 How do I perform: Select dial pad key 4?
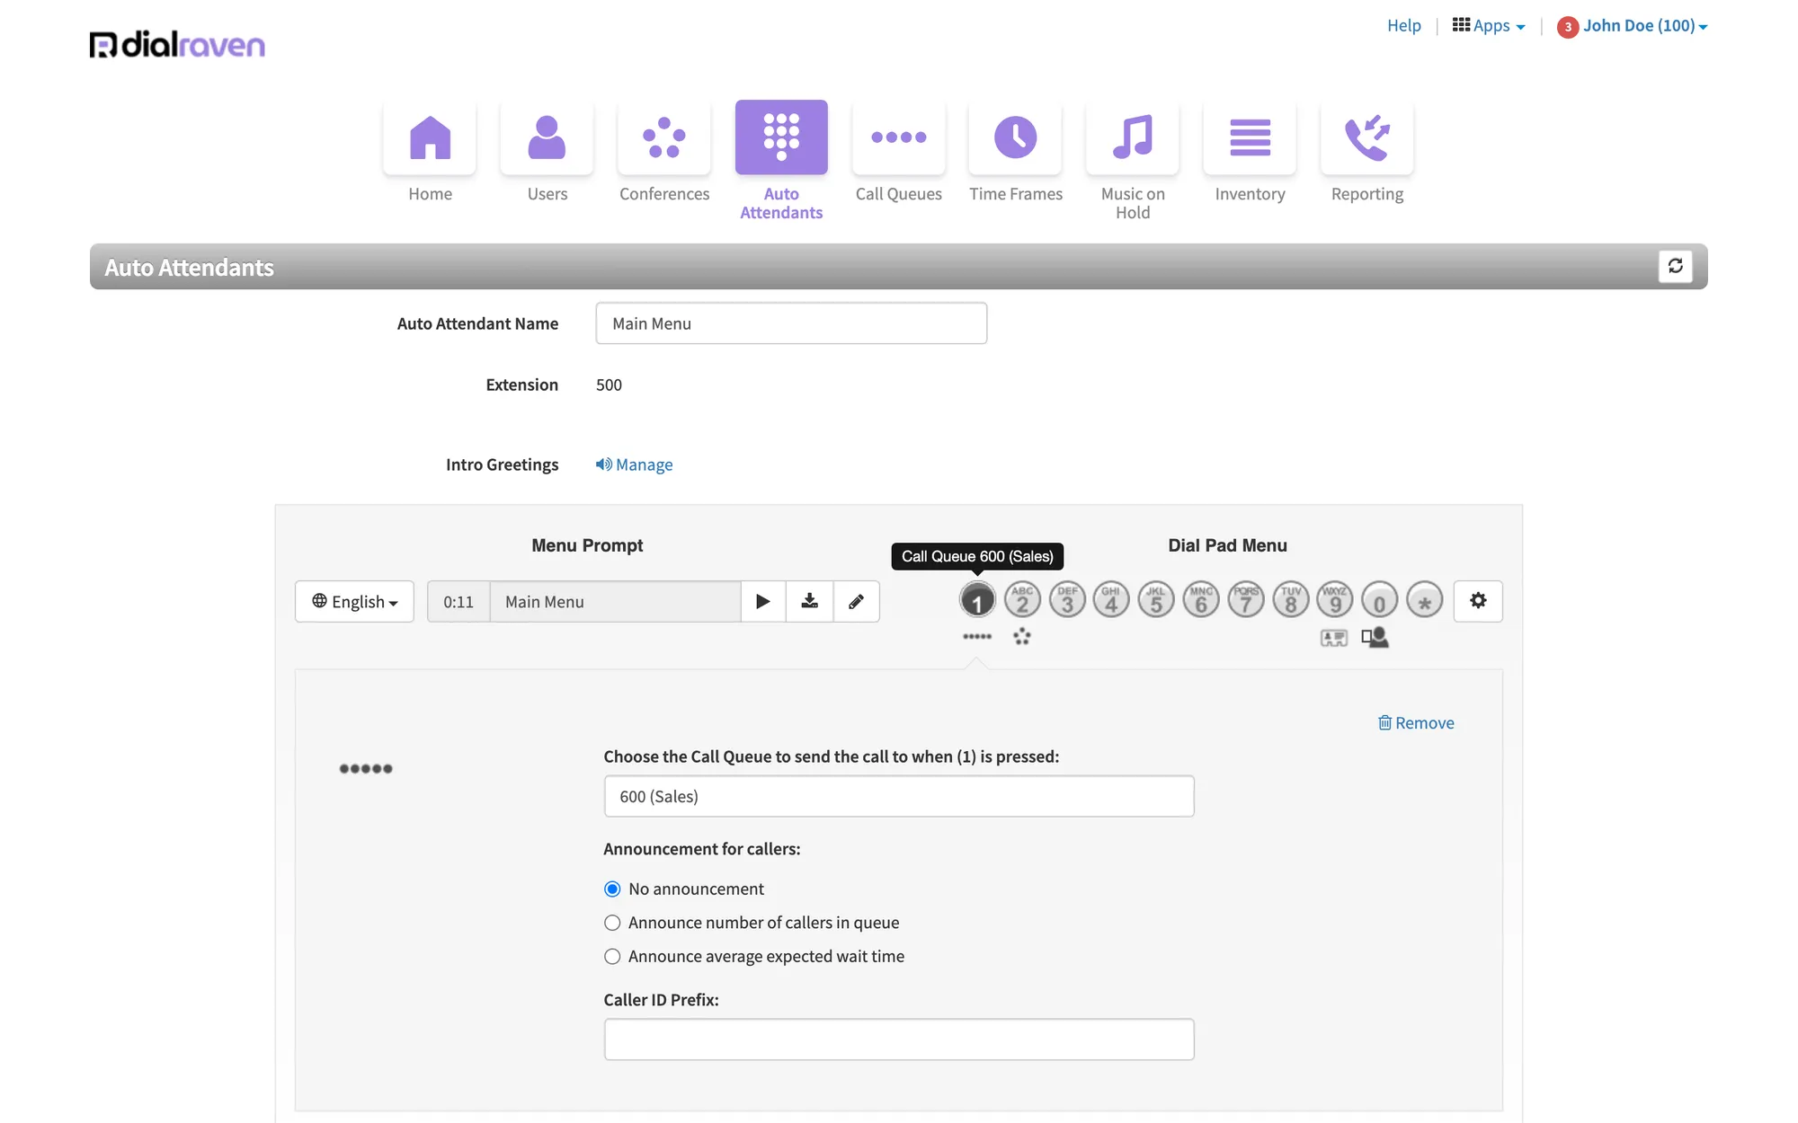[1111, 600]
